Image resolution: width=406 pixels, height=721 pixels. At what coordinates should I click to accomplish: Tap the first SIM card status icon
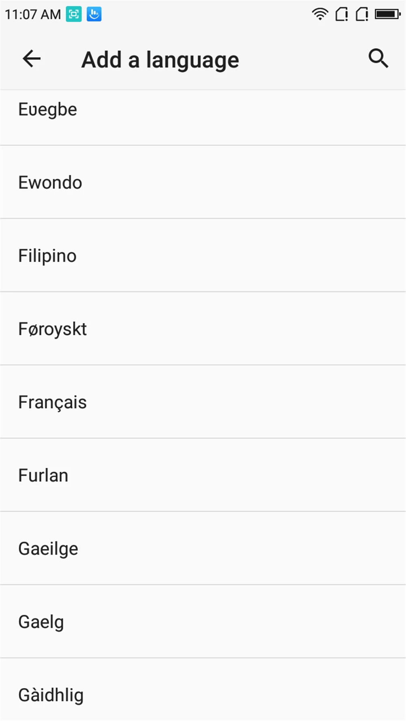(341, 14)
